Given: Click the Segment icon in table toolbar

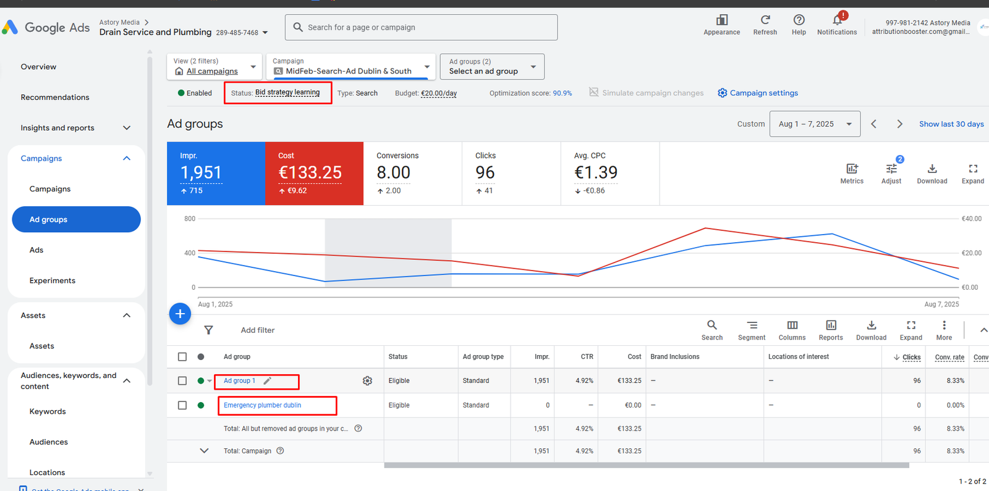Looking at the screenshot, I should tap(752, 325).
